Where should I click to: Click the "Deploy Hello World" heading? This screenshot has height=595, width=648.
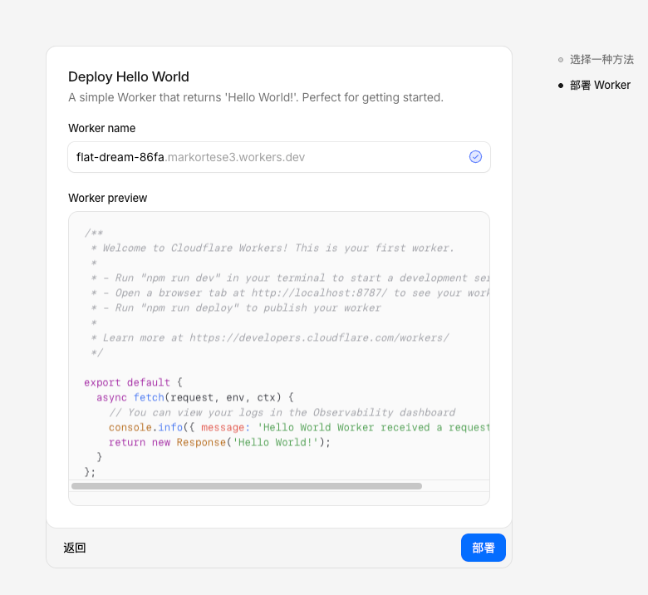[129, 77]
